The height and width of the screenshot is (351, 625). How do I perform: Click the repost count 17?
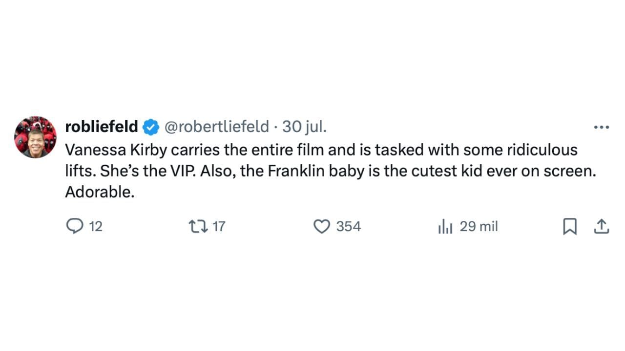(x=219, y=226)
